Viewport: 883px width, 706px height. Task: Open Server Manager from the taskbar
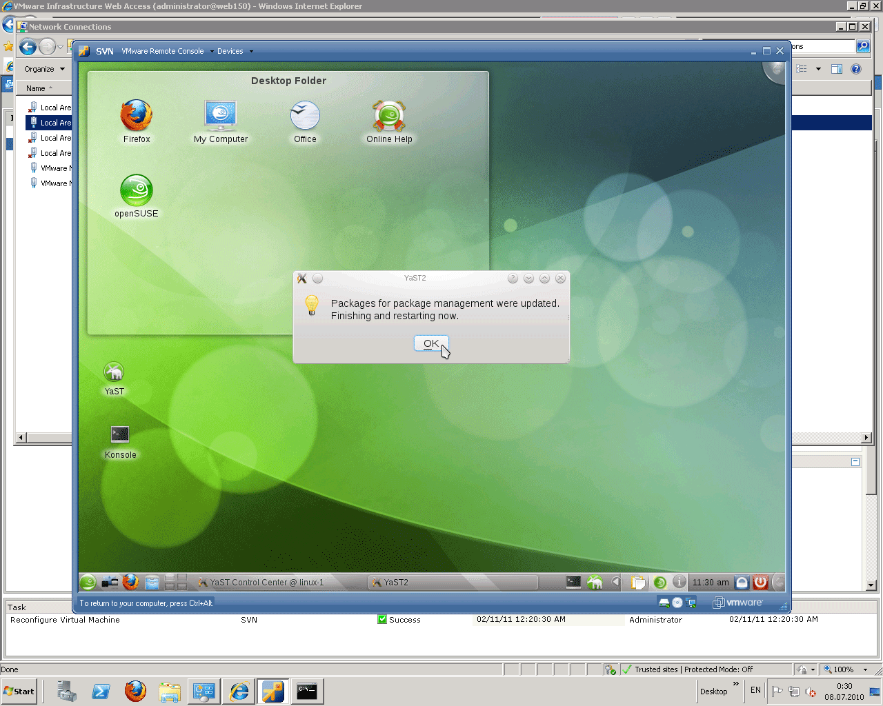click(x=67, y=691)
